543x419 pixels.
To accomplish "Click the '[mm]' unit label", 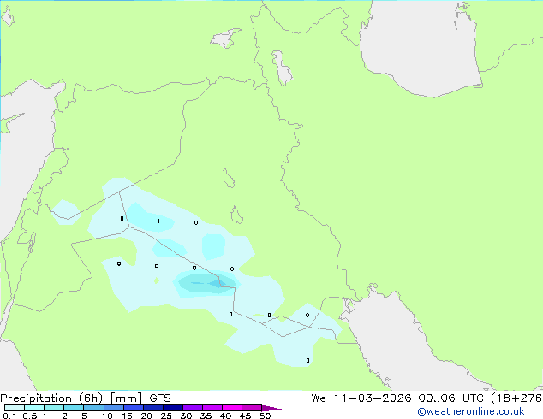I will (x=126, y=398).
